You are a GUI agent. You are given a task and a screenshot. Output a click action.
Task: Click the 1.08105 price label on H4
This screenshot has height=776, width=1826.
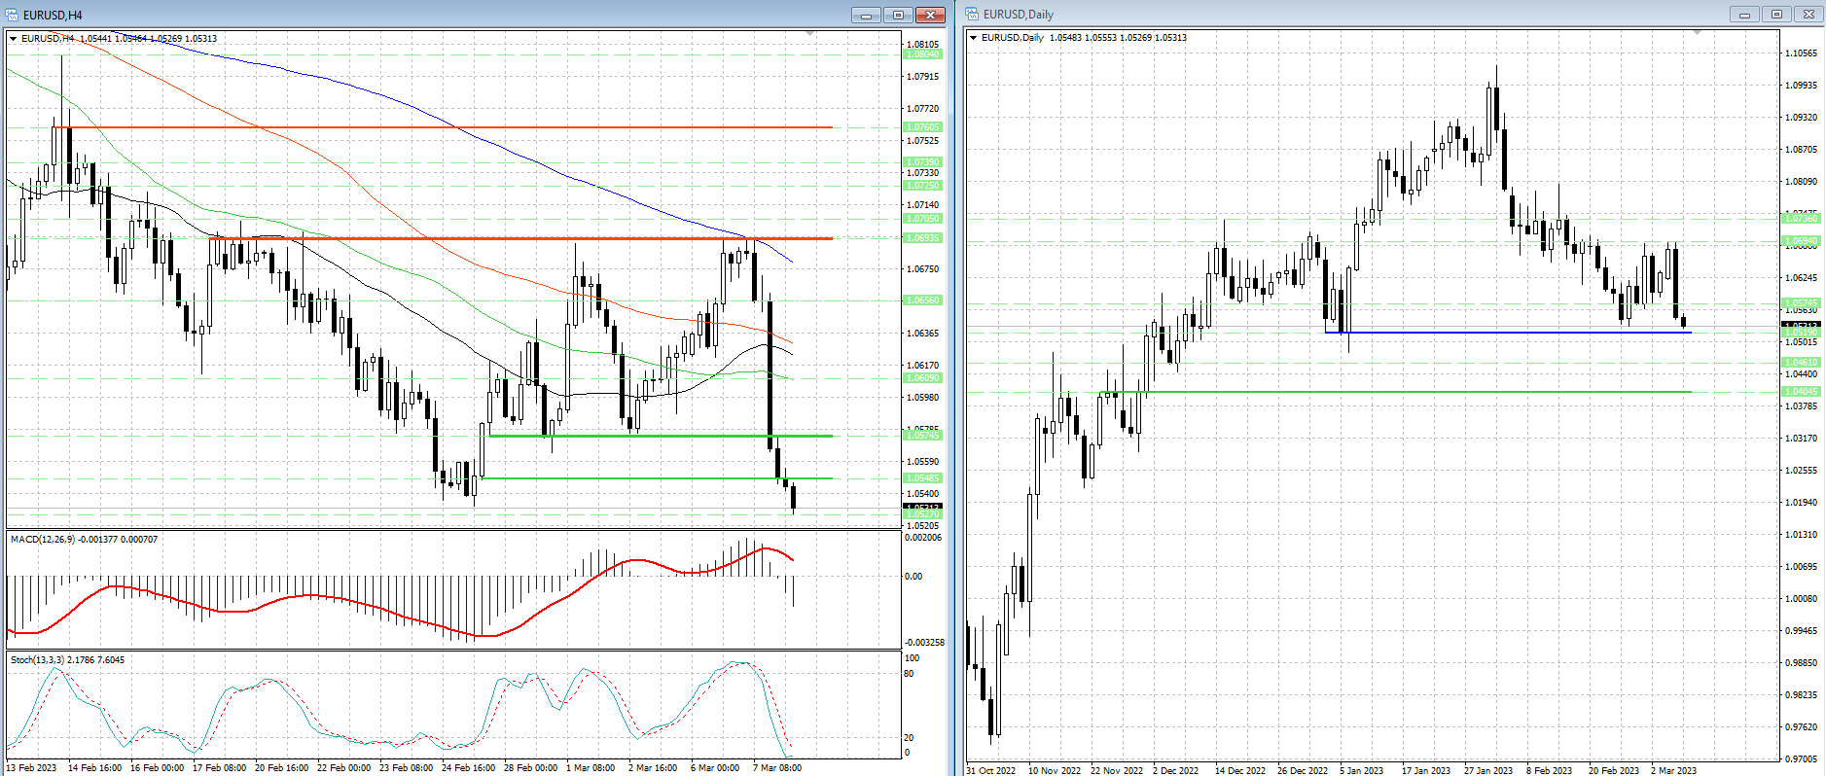(923, 44)
